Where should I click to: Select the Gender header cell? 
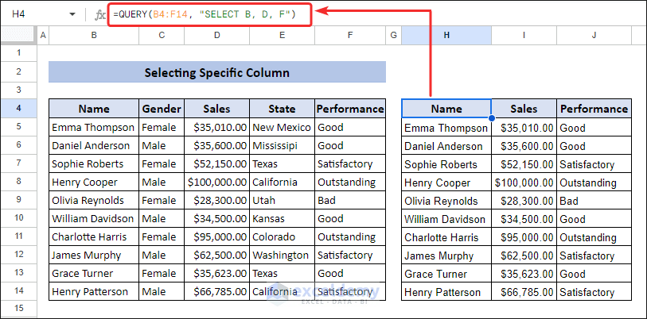162,109
